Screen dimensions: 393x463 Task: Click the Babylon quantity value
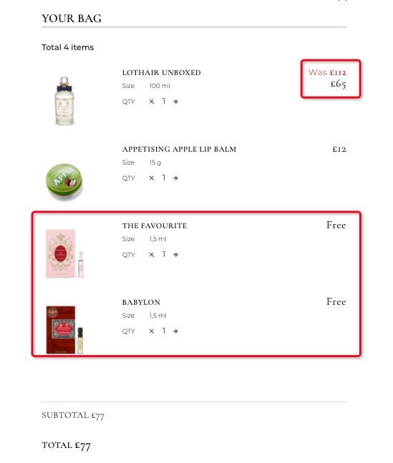click(164, 331)
